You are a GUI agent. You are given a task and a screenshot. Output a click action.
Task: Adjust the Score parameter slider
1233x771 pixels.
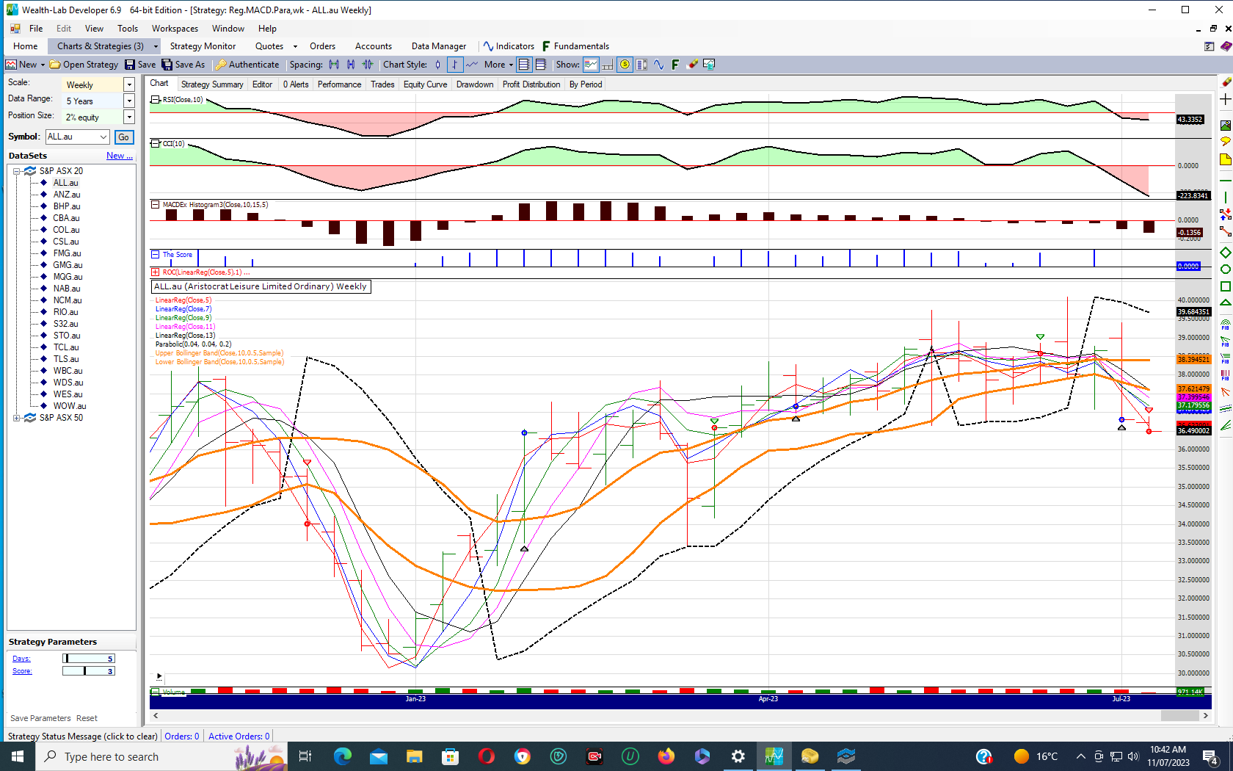click(x=89, y=671)
